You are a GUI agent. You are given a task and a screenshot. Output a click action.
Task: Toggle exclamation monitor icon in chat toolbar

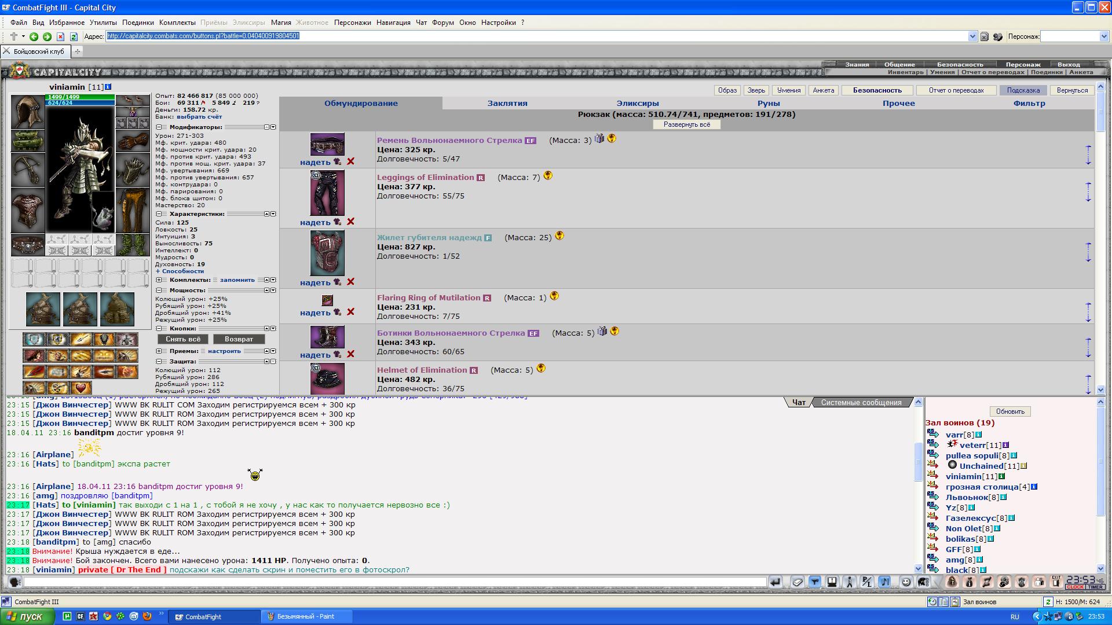pos(832,582)
